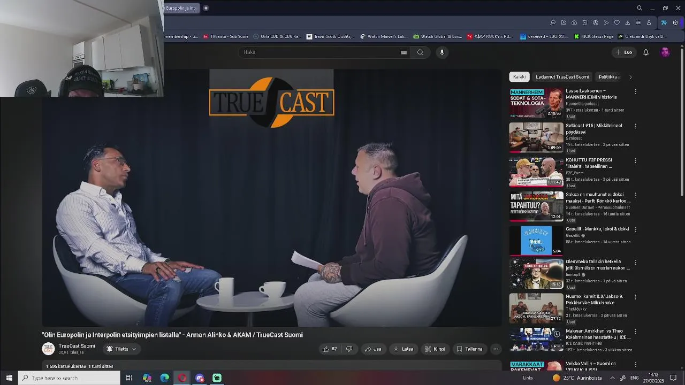Click the main video player area

272,198
